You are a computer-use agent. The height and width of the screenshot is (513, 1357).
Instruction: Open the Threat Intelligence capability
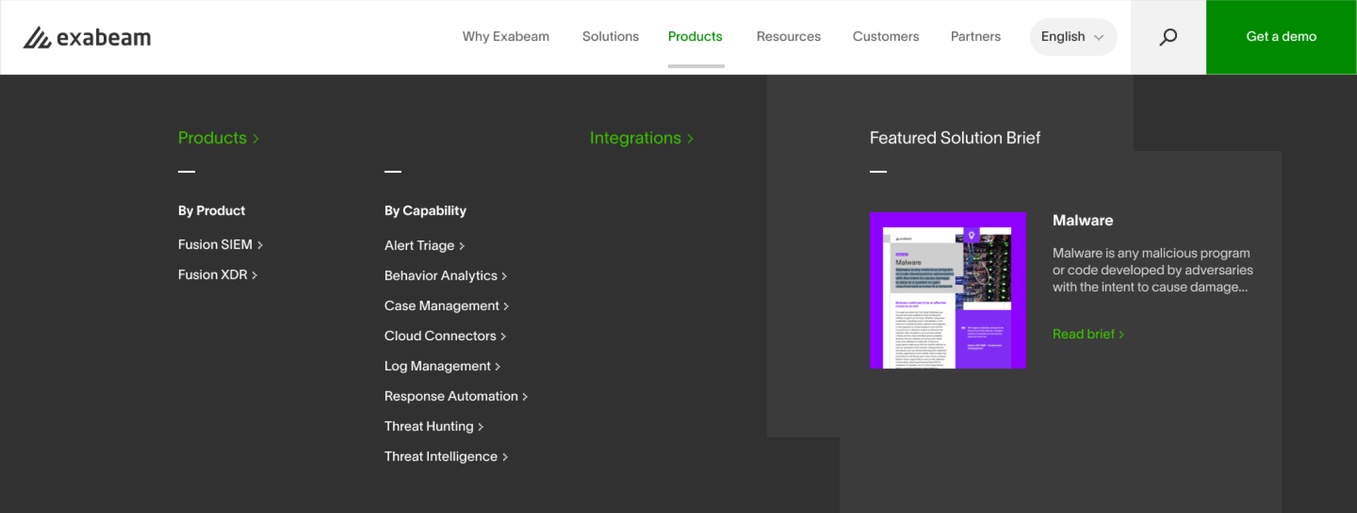pyautogui.click(x=446, y=456)
